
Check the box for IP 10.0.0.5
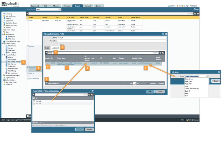coord(34,101)
